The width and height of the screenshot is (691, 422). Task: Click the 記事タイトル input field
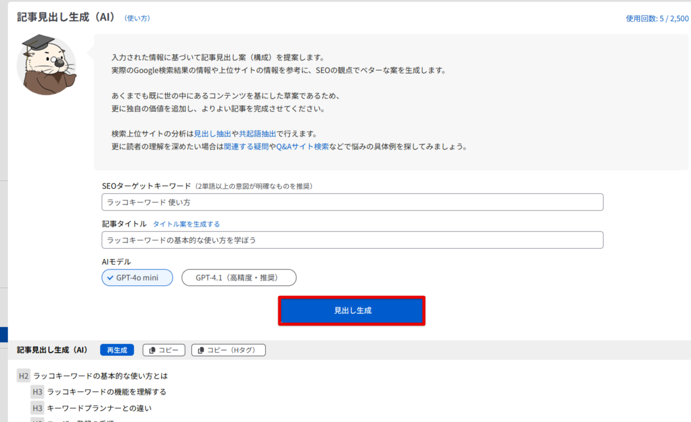352,240
